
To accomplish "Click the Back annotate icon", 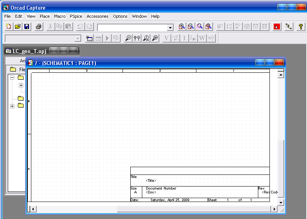I will tap(229, 26).
